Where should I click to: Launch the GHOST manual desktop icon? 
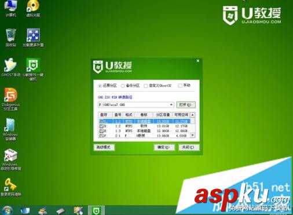pyautogui.click(x=10, y=68)
